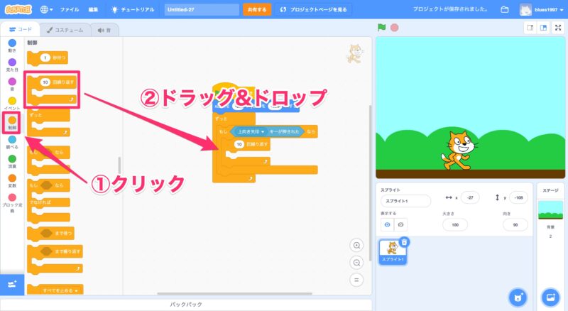Viewport: 568px width, 311px height.
Task: Click the green flag to run
Action: click(381, 28)
